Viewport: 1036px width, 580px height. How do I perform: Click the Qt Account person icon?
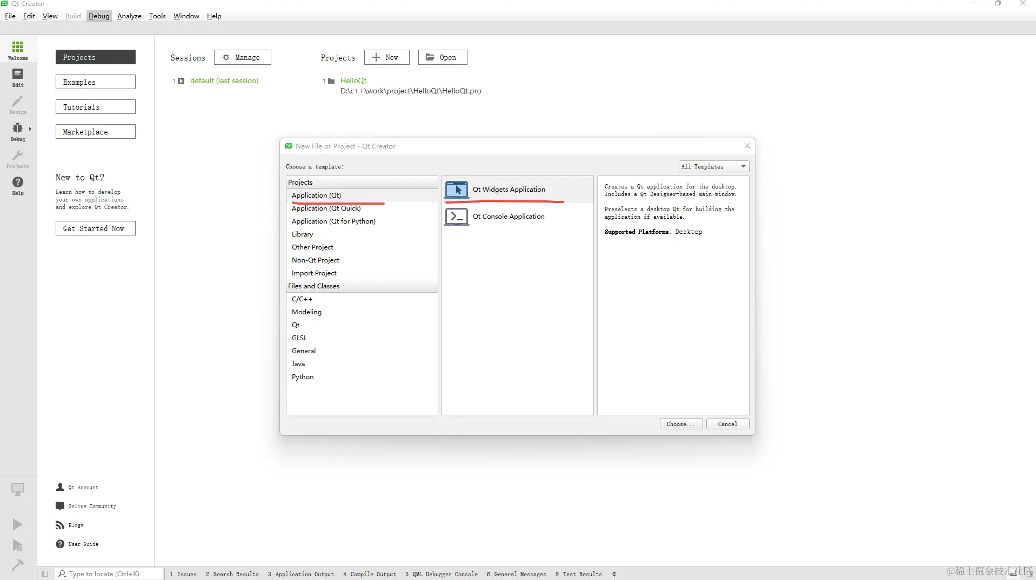click(x=60, y=487)
